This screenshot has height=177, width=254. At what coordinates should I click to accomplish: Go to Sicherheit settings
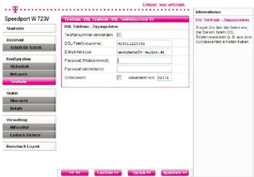[29, 66]
